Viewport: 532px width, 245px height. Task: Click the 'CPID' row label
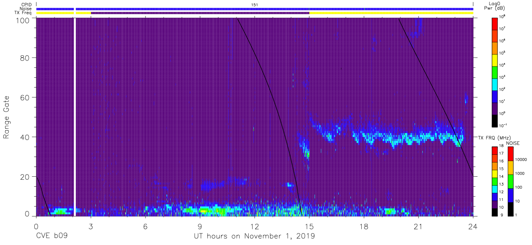click(x=27, y=4)
